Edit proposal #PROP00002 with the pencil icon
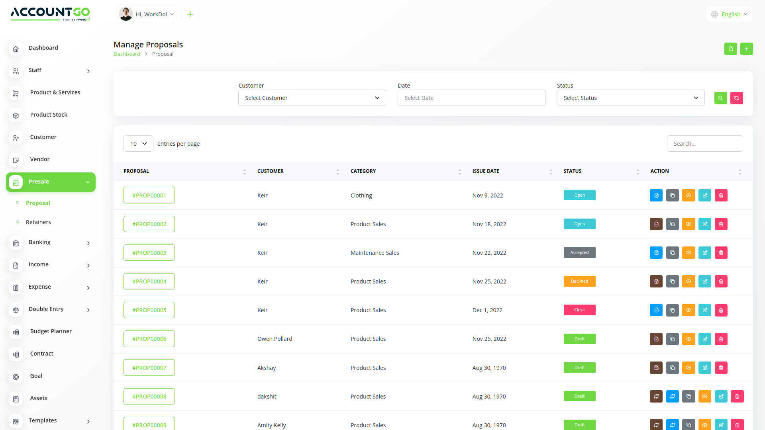The width and height of the screenshot is (765, 430). (704, 224)
